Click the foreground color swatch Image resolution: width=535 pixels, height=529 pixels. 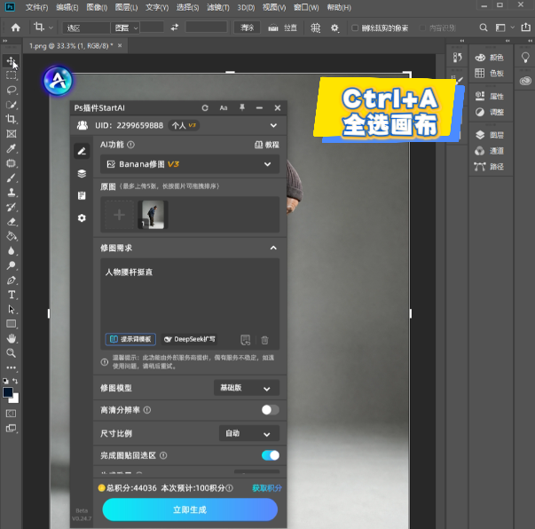[x=8, y=392]
